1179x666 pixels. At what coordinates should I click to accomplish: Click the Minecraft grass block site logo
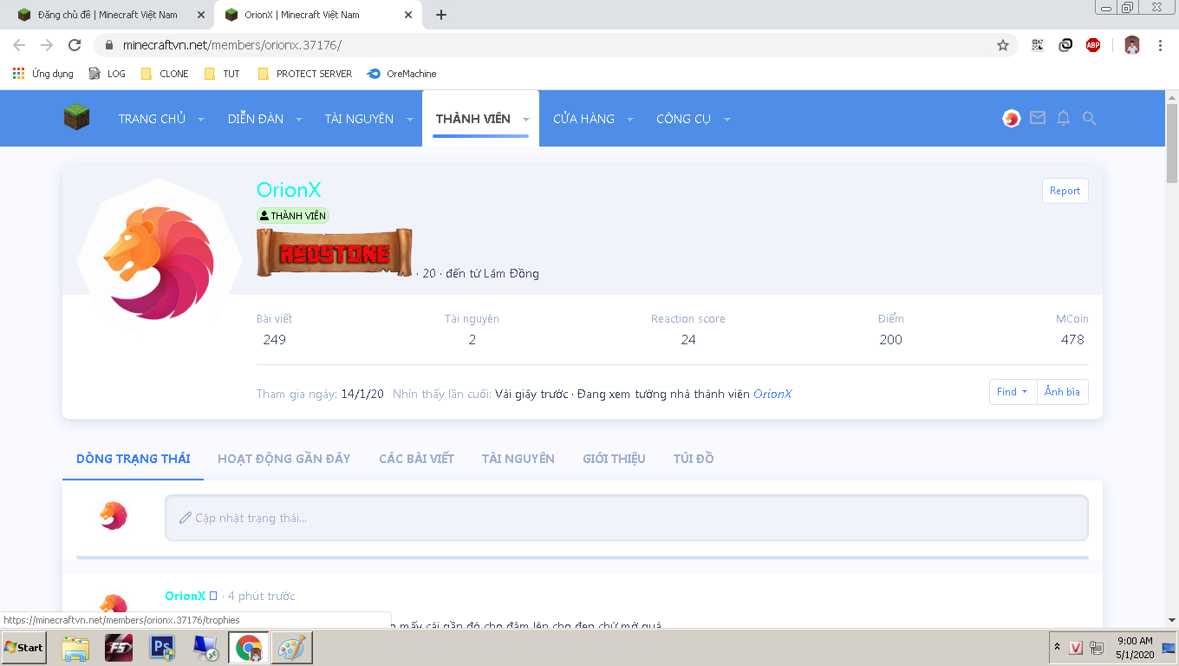click(x=76, y=118)
